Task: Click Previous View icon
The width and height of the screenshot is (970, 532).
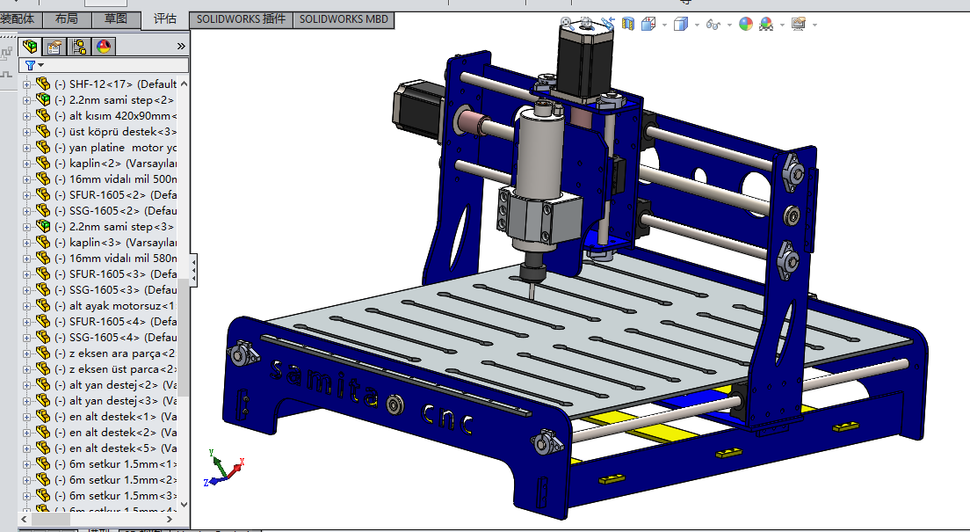Action: (x=607, y=24)
